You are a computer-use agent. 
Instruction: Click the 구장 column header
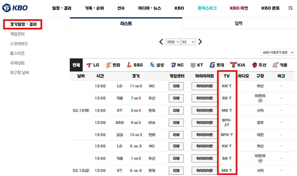coord(260,76)
